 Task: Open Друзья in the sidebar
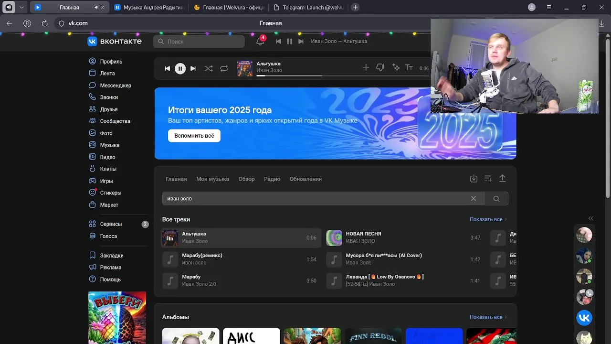pos(103,109)
